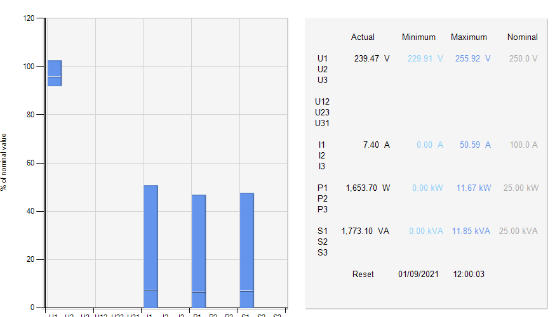The height and width of the screenshot is (317, 555).
Task: Click the Maximum column header
Action: [x=469, y=37]
